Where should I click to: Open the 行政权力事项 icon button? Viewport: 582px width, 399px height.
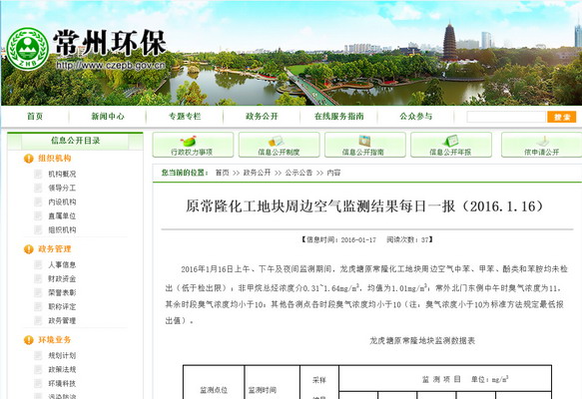(x=193, y=145)
